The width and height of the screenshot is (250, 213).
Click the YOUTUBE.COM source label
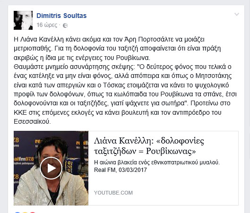coord(113,193)
